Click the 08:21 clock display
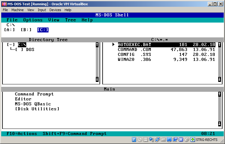The image size is (225, 144). point(208,134)
